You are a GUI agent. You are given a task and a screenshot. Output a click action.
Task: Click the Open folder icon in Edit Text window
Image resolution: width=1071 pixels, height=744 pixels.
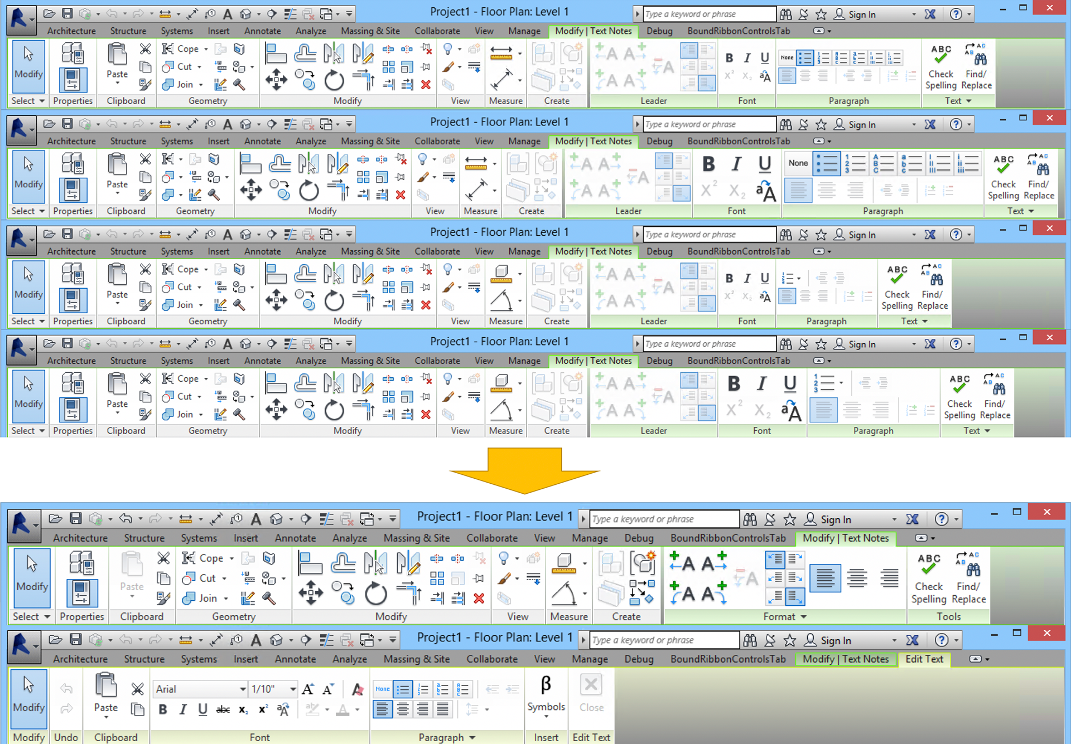(55, 640)
